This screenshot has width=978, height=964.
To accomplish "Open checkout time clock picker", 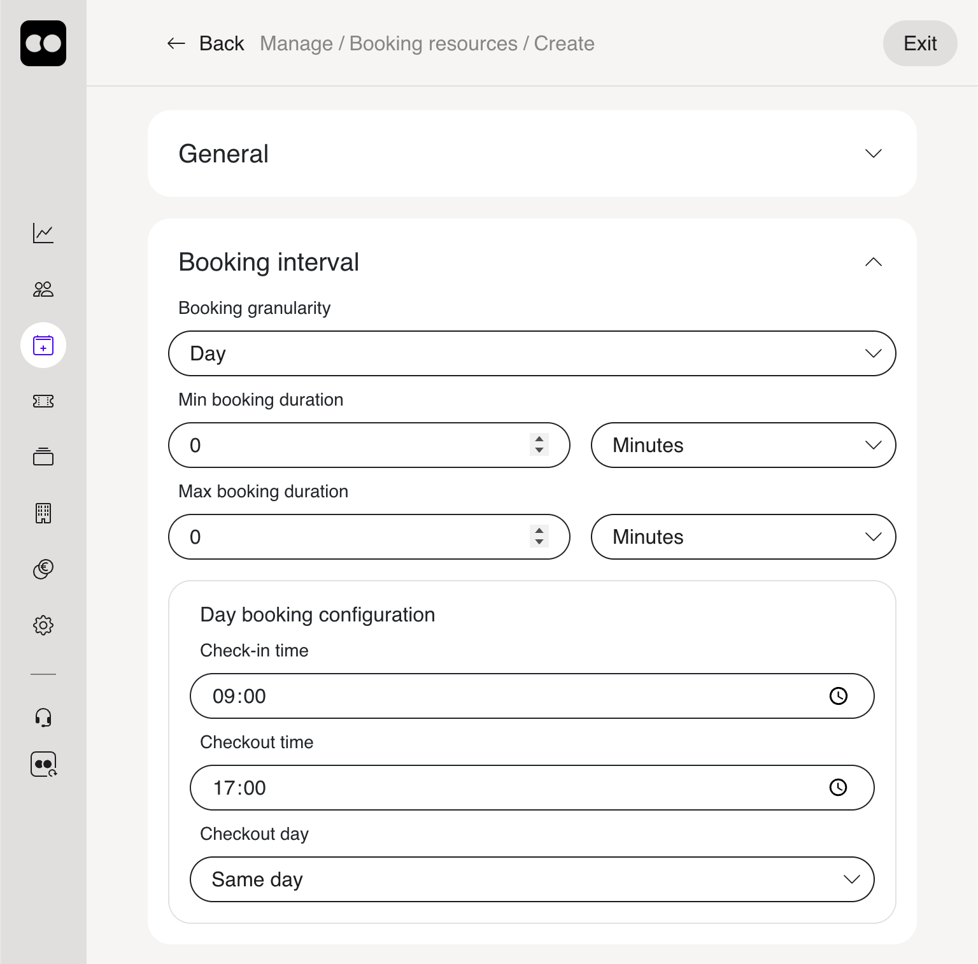I will (x=839, y=788).
